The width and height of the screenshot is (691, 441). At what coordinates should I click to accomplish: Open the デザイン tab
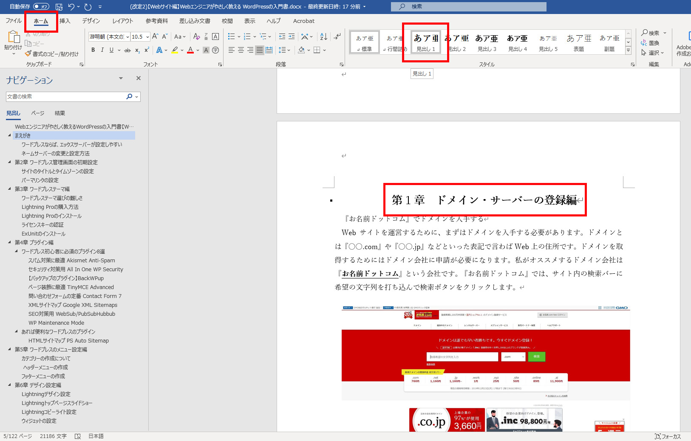[x=91, y=21]
